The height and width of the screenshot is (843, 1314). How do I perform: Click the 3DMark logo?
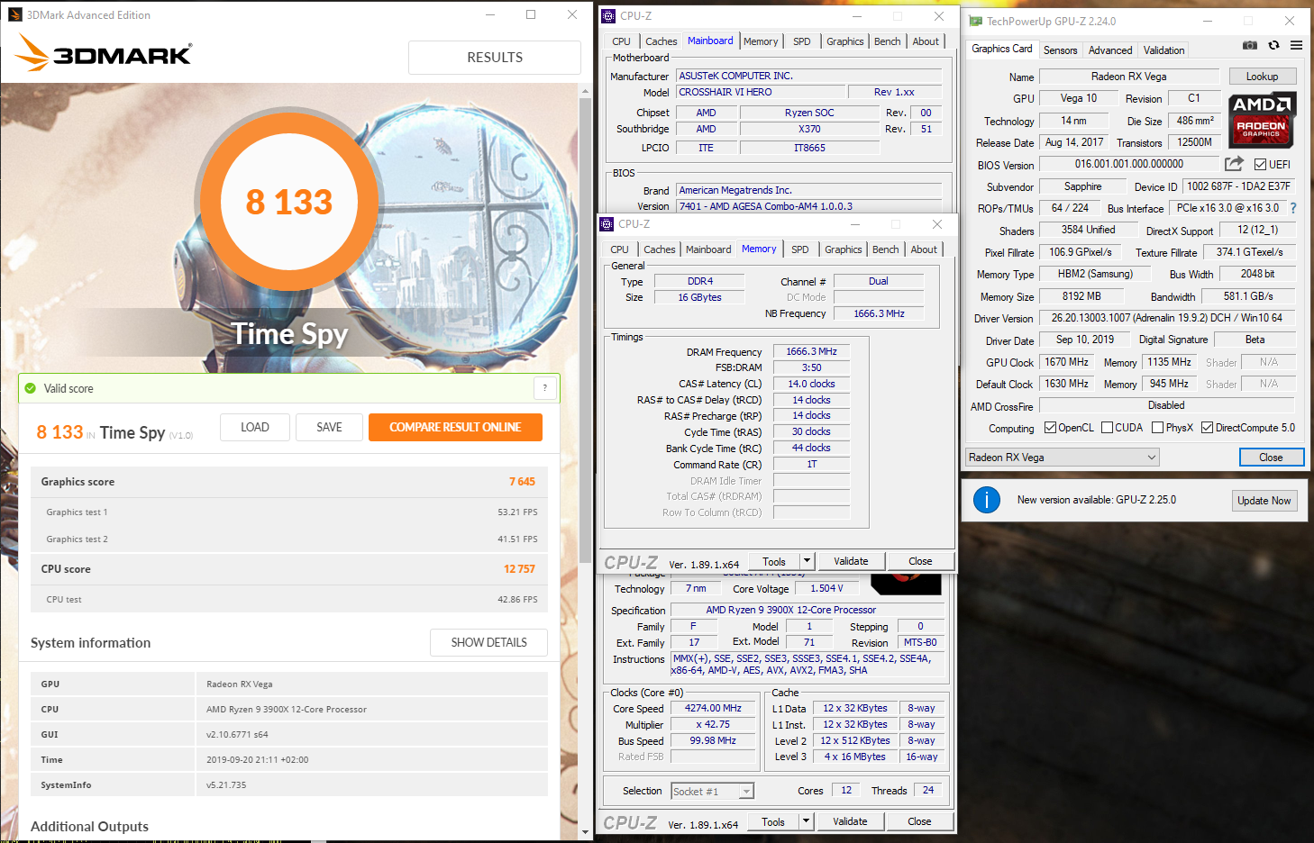103,54
